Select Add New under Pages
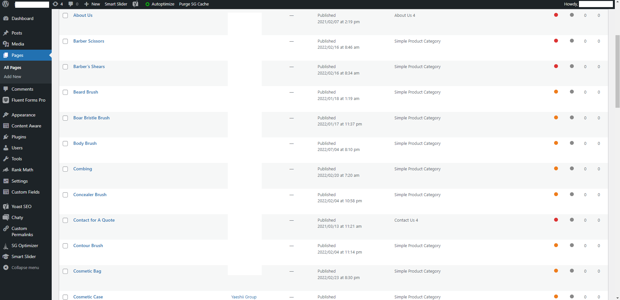Viewport: 620px width, 300px height. tap(12, 76)
